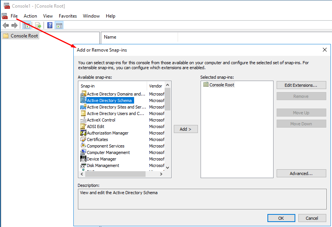Open the File menu
The image size is (332, 227).
point(14,16)
